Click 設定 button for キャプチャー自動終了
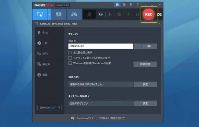Image resolution: width=199 pixels, height=127 pixels. point(145,103)
